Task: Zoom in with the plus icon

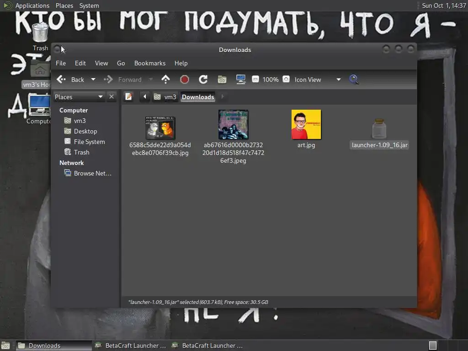Action: 286,79
